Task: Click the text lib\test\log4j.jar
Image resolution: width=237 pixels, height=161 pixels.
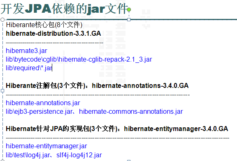Action: (28, 155)
